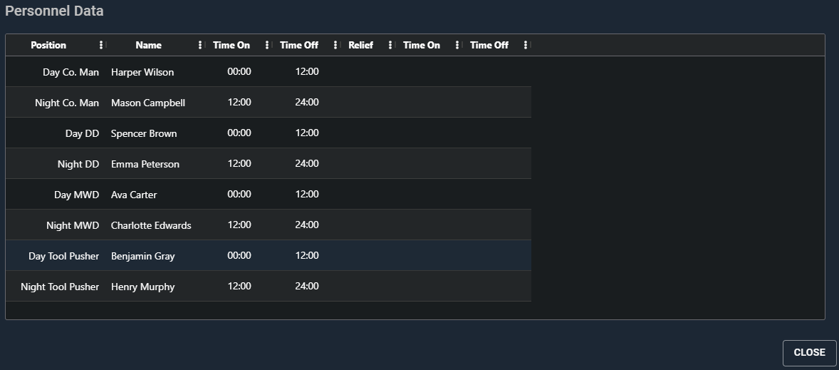Open menu icon of Time On column beside Name

(267, 45)
